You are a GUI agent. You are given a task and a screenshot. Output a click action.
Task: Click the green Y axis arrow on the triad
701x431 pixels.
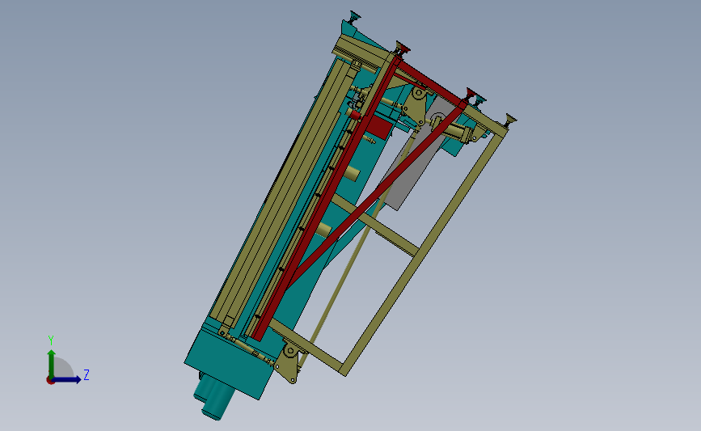tap(52, 363)
